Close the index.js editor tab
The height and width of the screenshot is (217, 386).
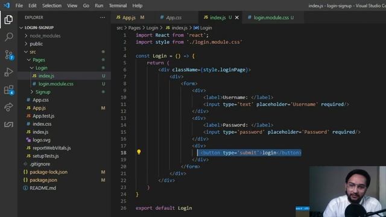tap(237, 17)
